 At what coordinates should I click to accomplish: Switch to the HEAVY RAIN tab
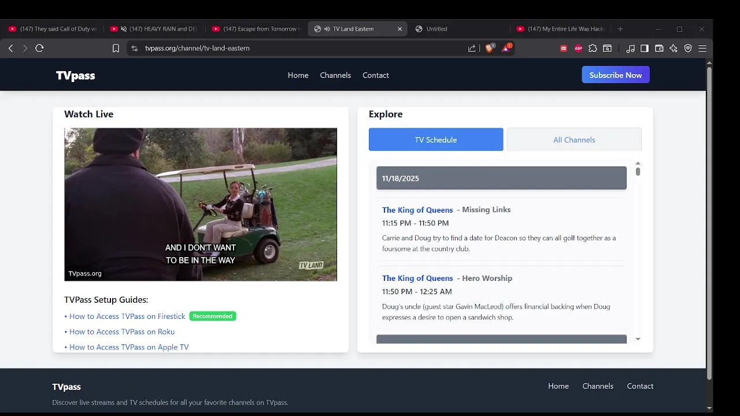155,29
